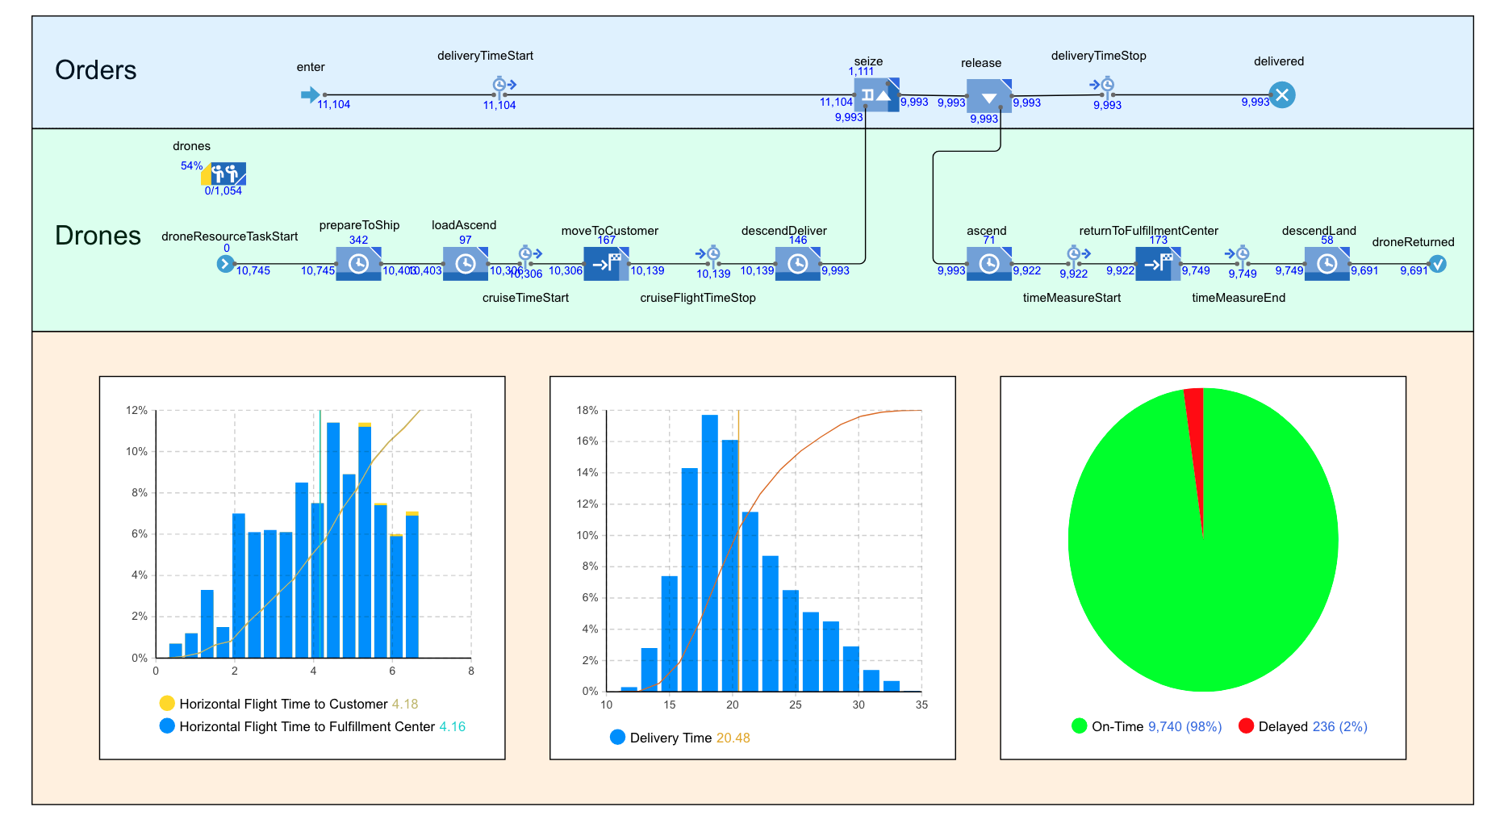Open the seize block icon
This screenshot has width=1504, height=828.
point(877,95)
